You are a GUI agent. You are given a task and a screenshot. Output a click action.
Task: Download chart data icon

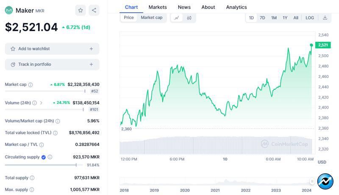coord(325,18)
